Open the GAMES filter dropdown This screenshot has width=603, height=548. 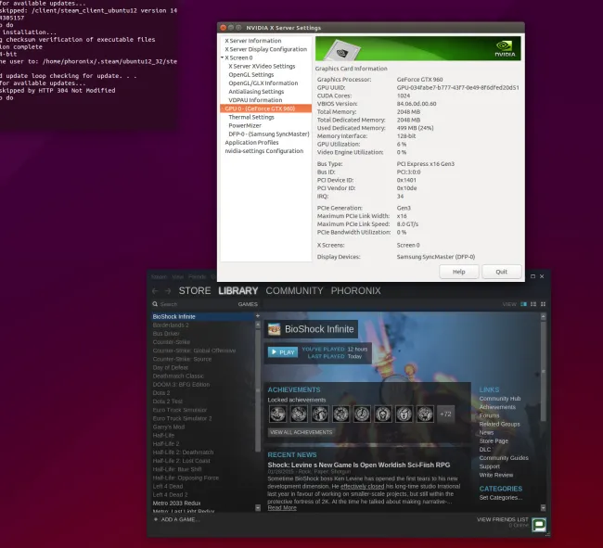click(x=248, y=304)
